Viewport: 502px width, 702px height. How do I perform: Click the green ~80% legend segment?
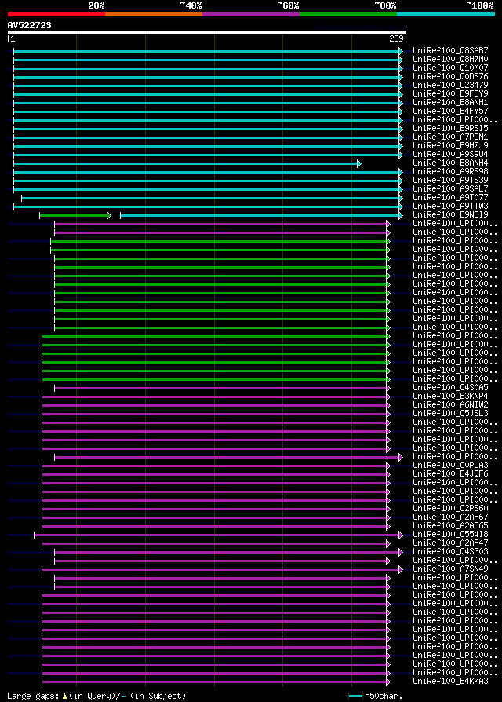[x=348, y=14]
